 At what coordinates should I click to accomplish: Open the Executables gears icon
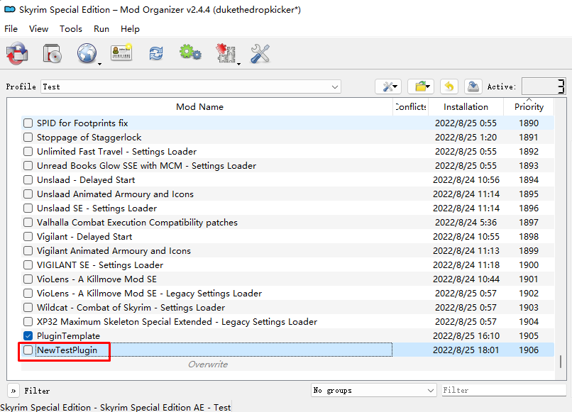coord(190,53)
